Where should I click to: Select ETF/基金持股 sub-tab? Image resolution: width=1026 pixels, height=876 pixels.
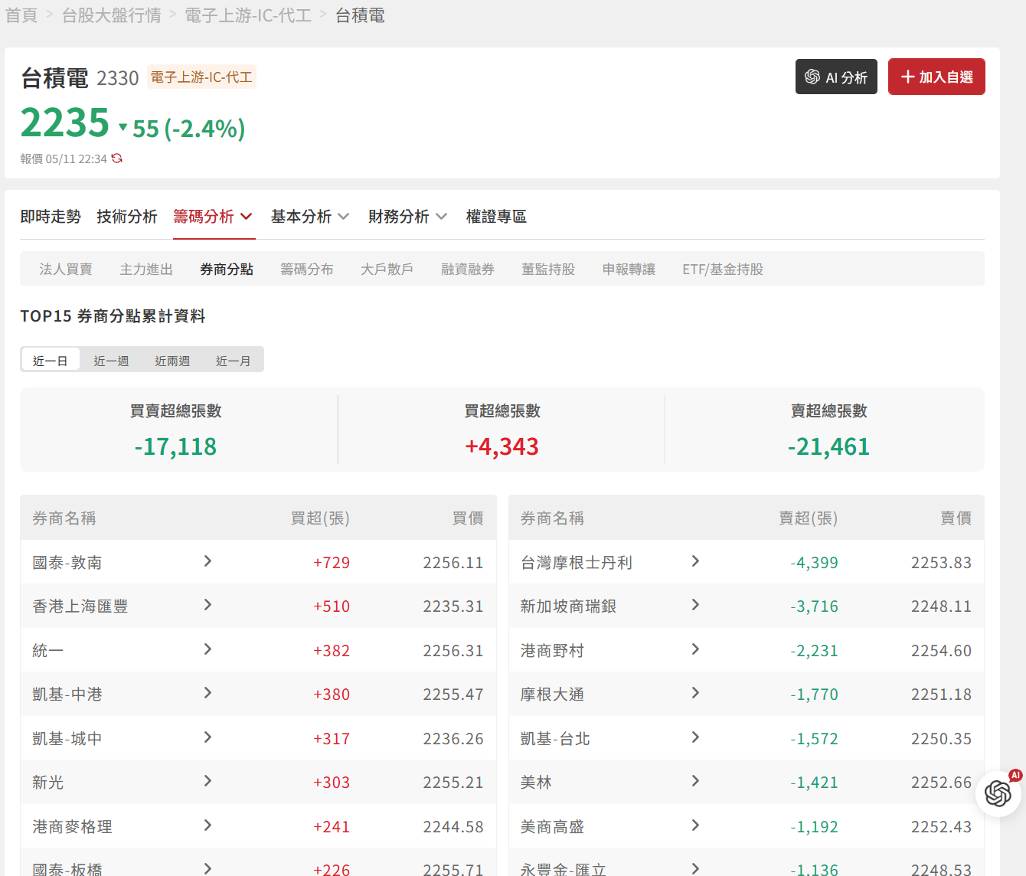[x=723, y=270]
